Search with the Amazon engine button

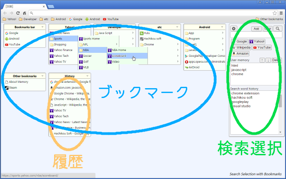tap(240, 54)
